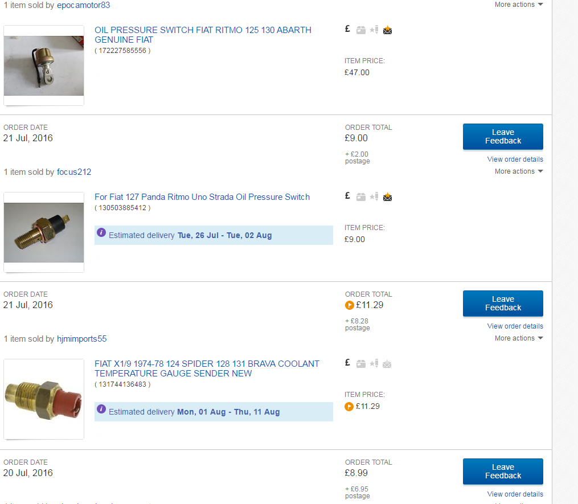Open the coolant temperature gauge sender thumbnail
The height and width of the screenshot is (504, 578).
[x=44, y=399]
